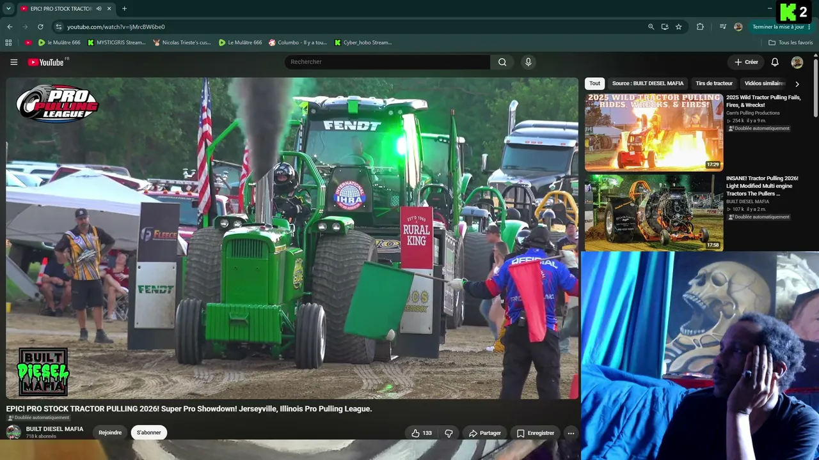Reload the page in the browser

[40, 27]
